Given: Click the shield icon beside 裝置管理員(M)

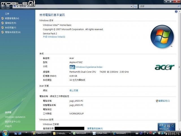Looking at the screenshot, I should coord(3,18).
